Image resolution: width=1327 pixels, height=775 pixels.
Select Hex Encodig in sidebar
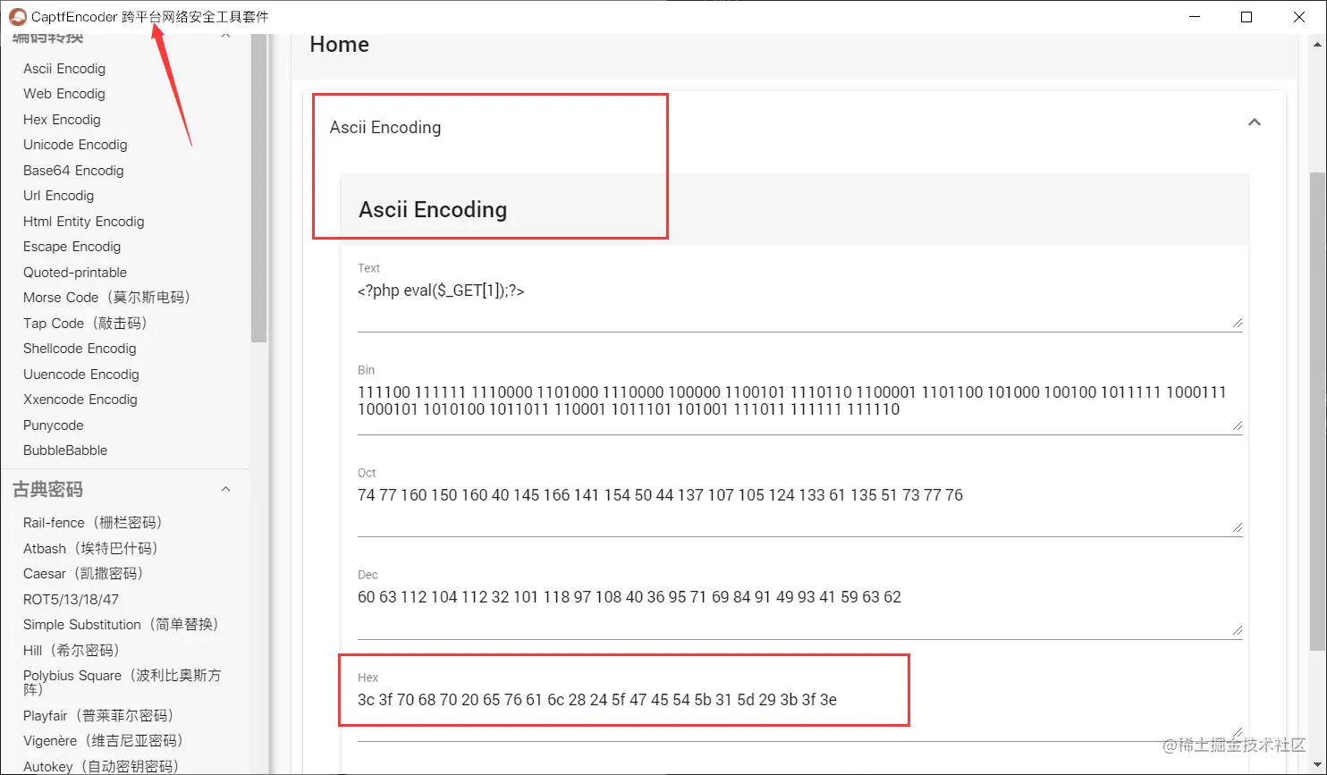coord(62,120)
